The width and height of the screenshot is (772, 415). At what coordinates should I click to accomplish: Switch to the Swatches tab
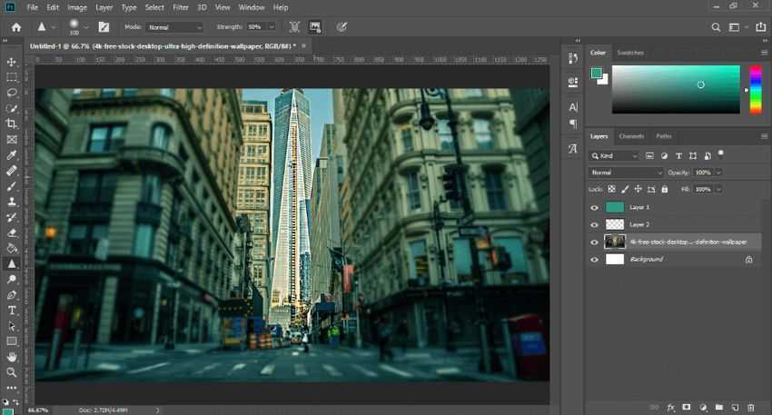(630, 53)
